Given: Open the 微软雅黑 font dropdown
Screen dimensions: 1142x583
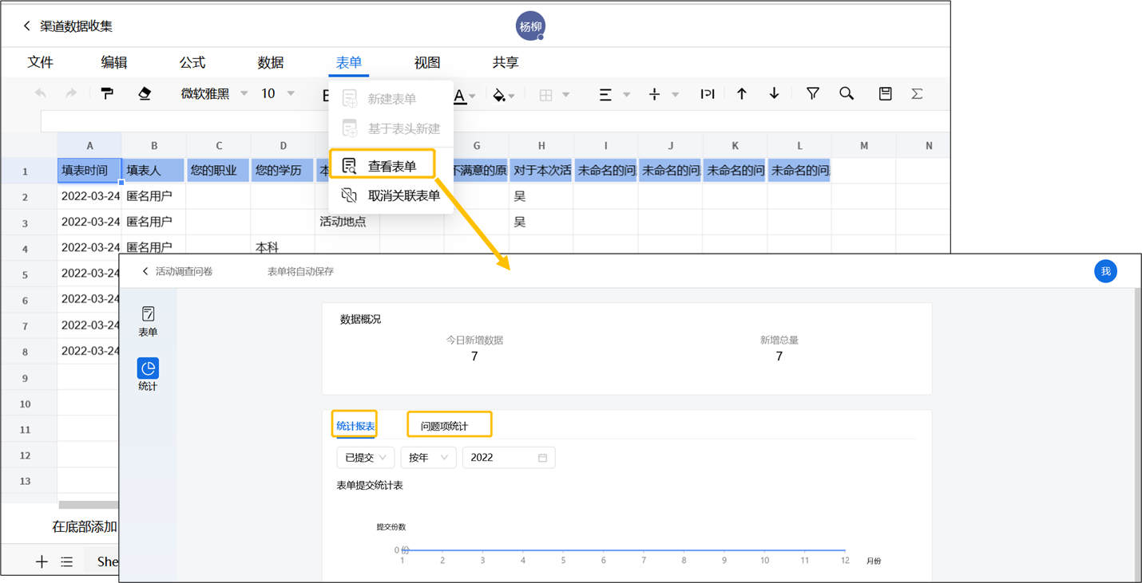Looking at the screenshot, I should (214, 94).
